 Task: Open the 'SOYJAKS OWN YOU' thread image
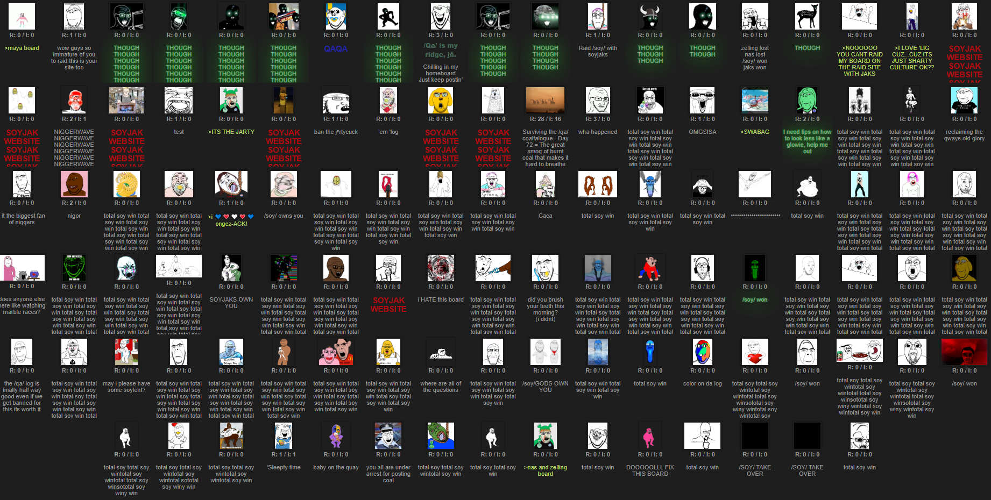coord(231,268)
